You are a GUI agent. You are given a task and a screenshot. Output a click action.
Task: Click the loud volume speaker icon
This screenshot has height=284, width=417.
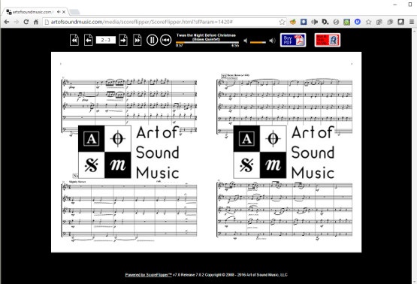pyautogui.click(x=272, y=41)
